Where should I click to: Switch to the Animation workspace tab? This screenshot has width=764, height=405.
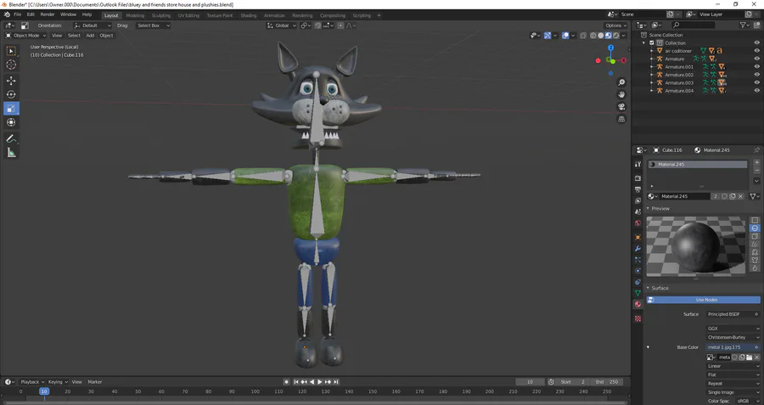point(274,15)
